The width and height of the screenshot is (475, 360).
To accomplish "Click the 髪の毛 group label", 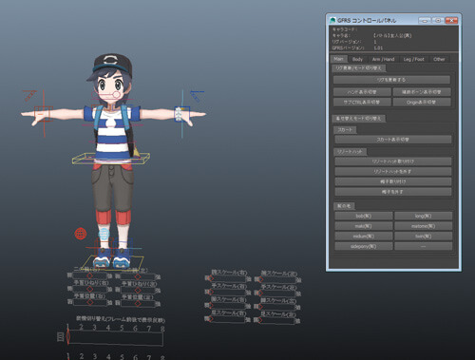I will pyautogui.click(x=344, y=206).
